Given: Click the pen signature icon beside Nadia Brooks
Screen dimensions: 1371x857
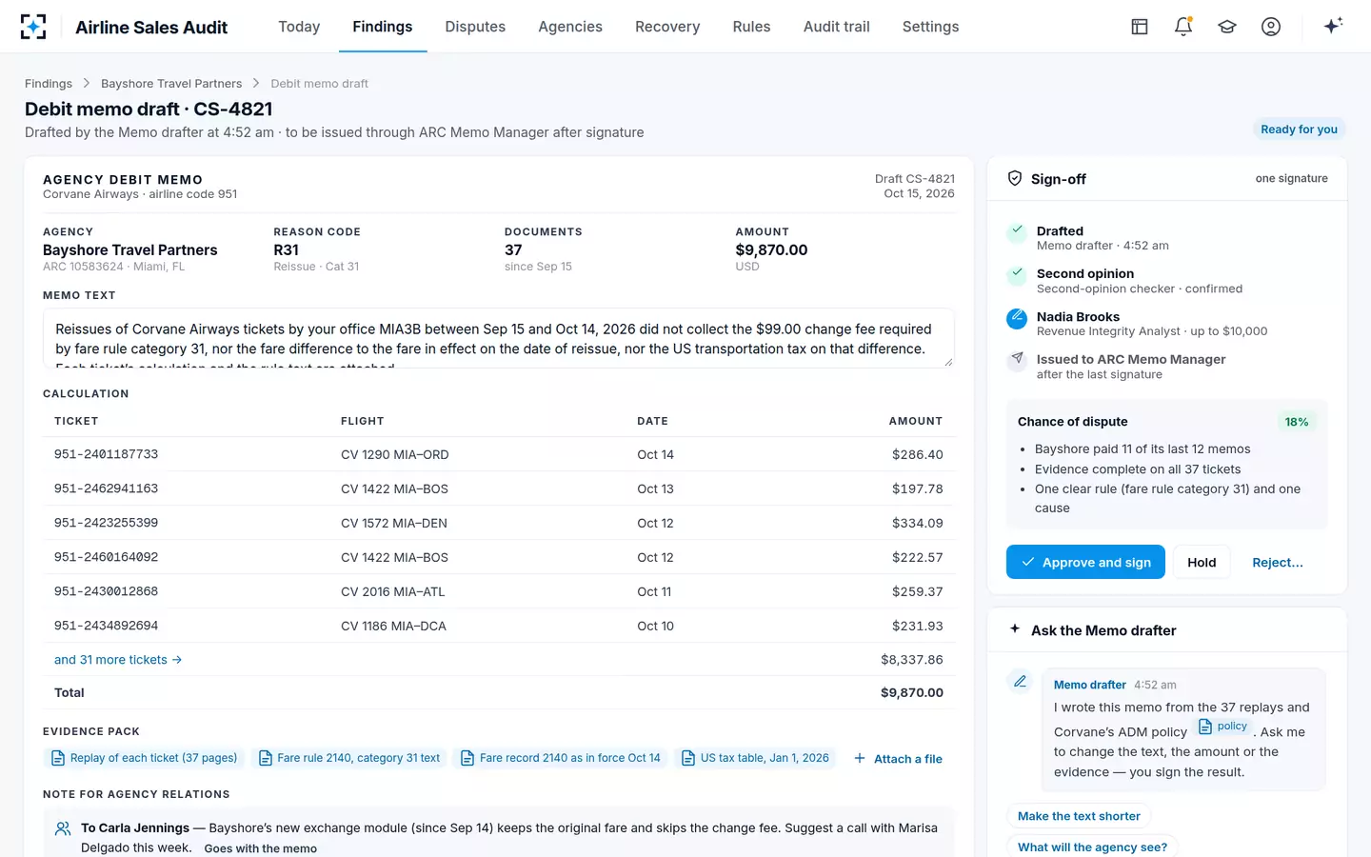Looking at the screenshot, I should tap(1017, 318).
